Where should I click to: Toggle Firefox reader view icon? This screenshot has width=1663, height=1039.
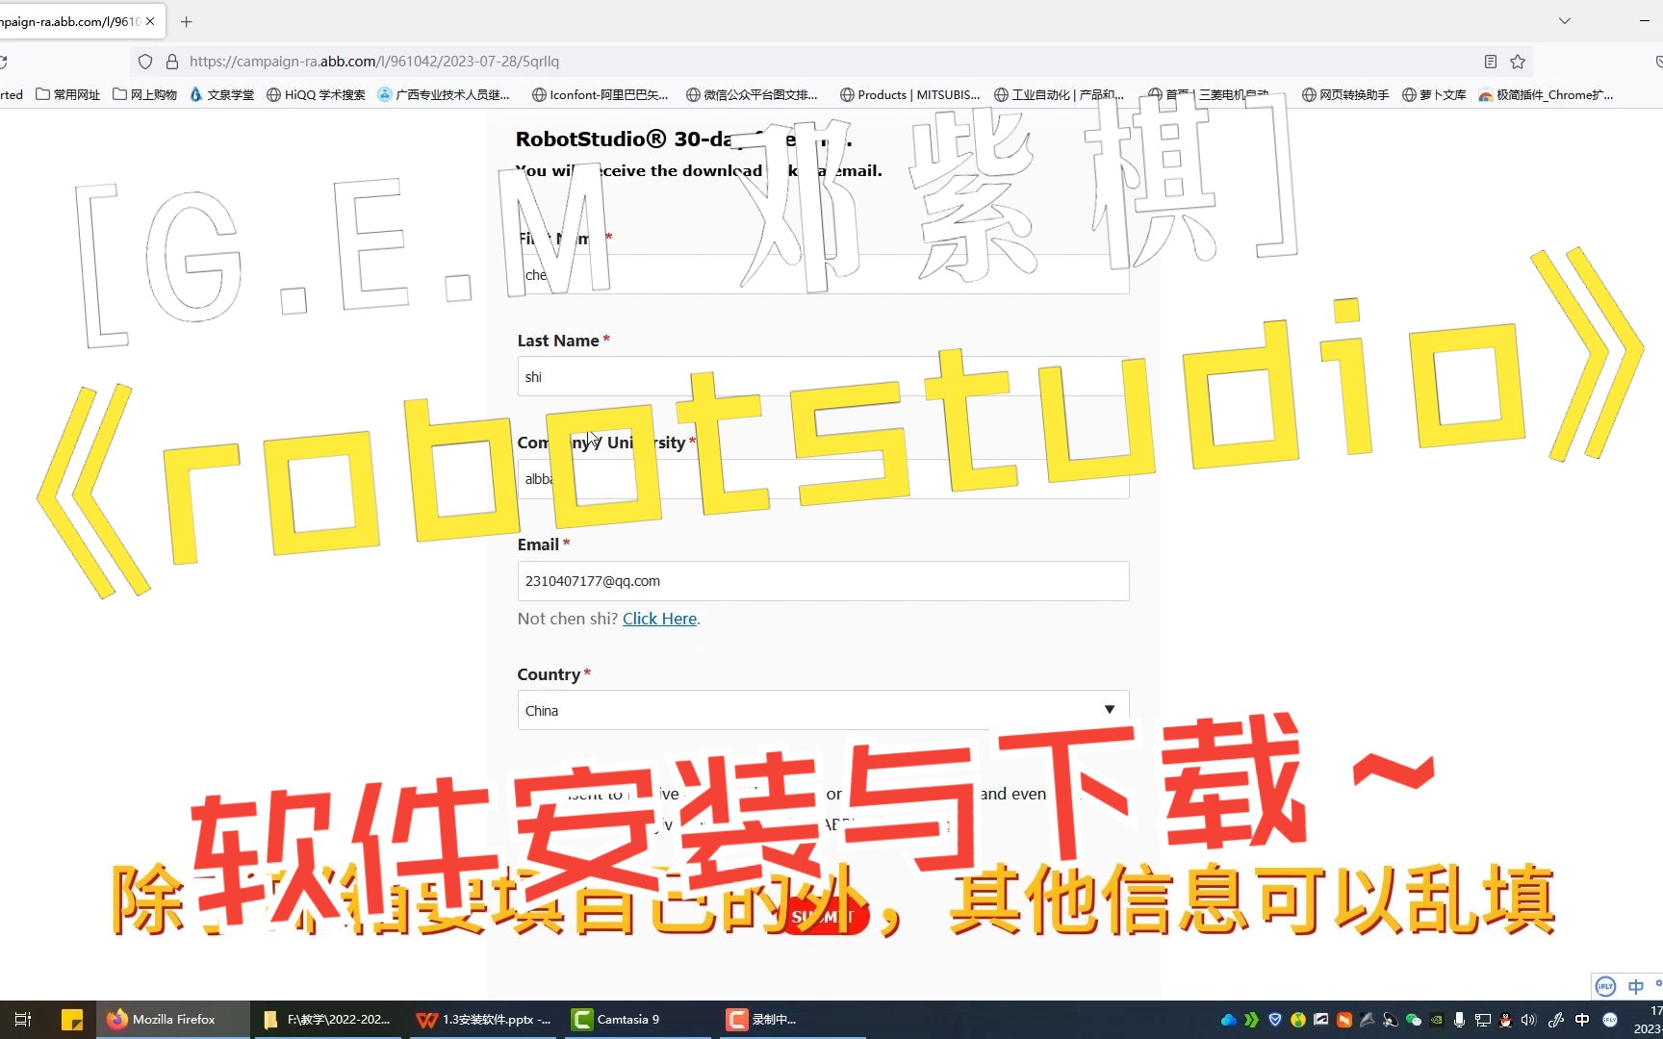[1491, 62]
